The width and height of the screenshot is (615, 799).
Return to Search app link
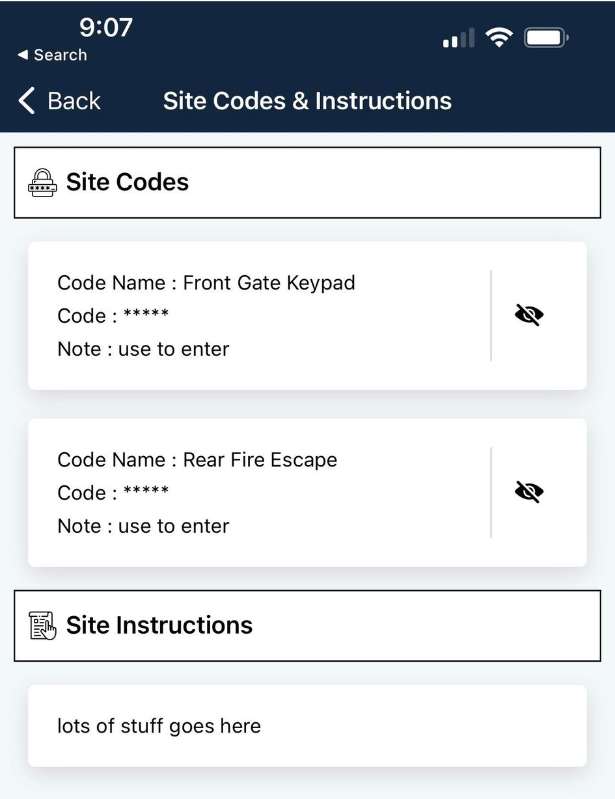(x=52, y=55)
